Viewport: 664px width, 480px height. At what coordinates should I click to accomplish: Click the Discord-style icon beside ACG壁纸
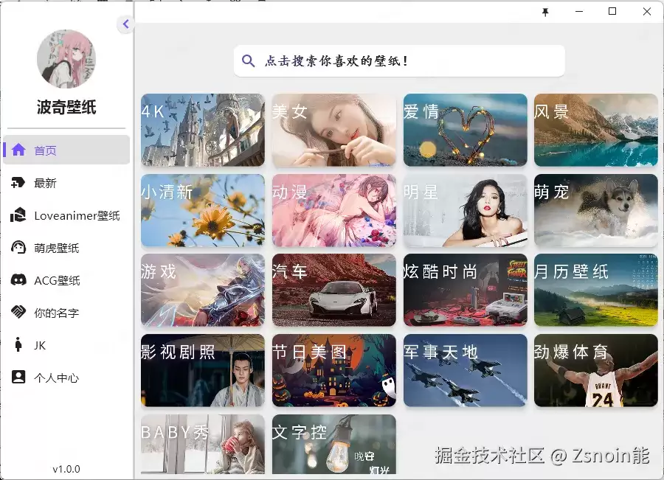point(18,279)
